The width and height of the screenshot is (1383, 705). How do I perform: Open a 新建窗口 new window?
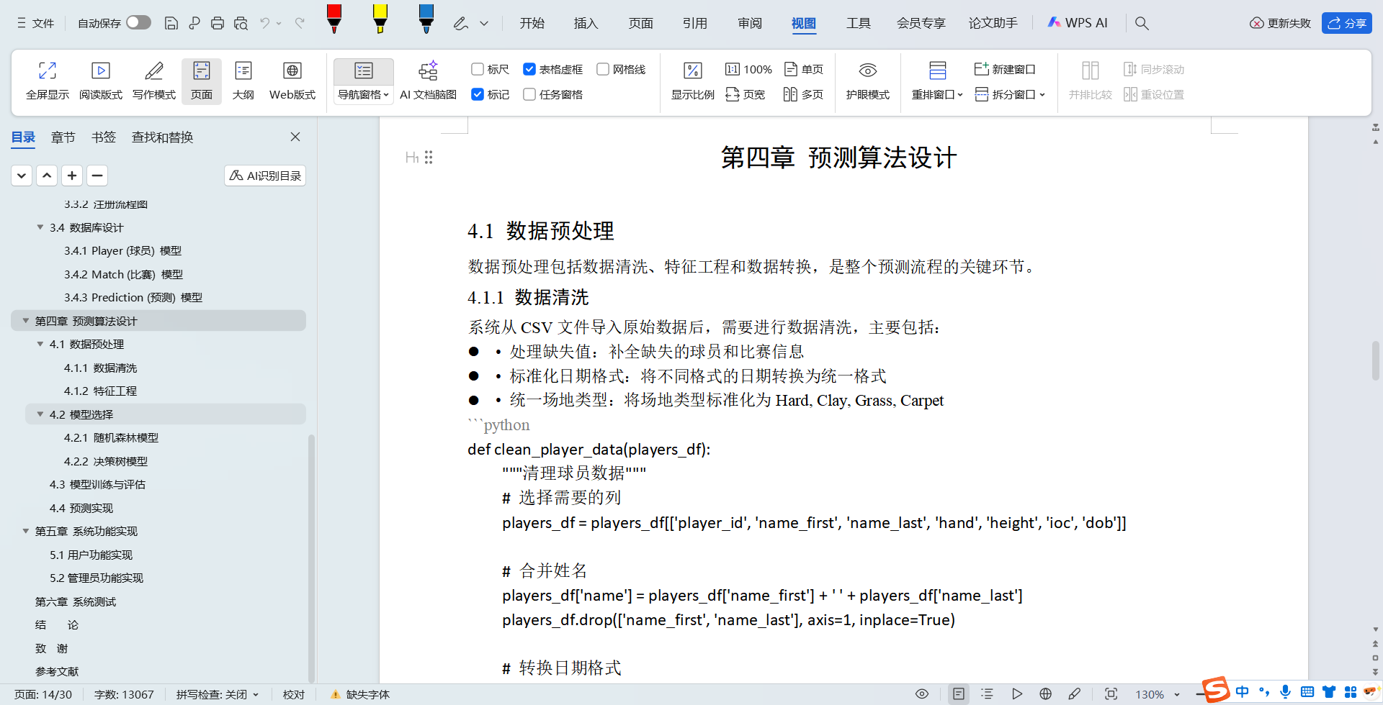[1005, 69]
